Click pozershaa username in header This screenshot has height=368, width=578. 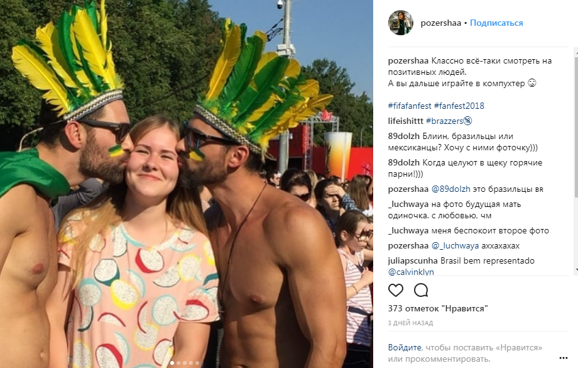tap(441, 23)
